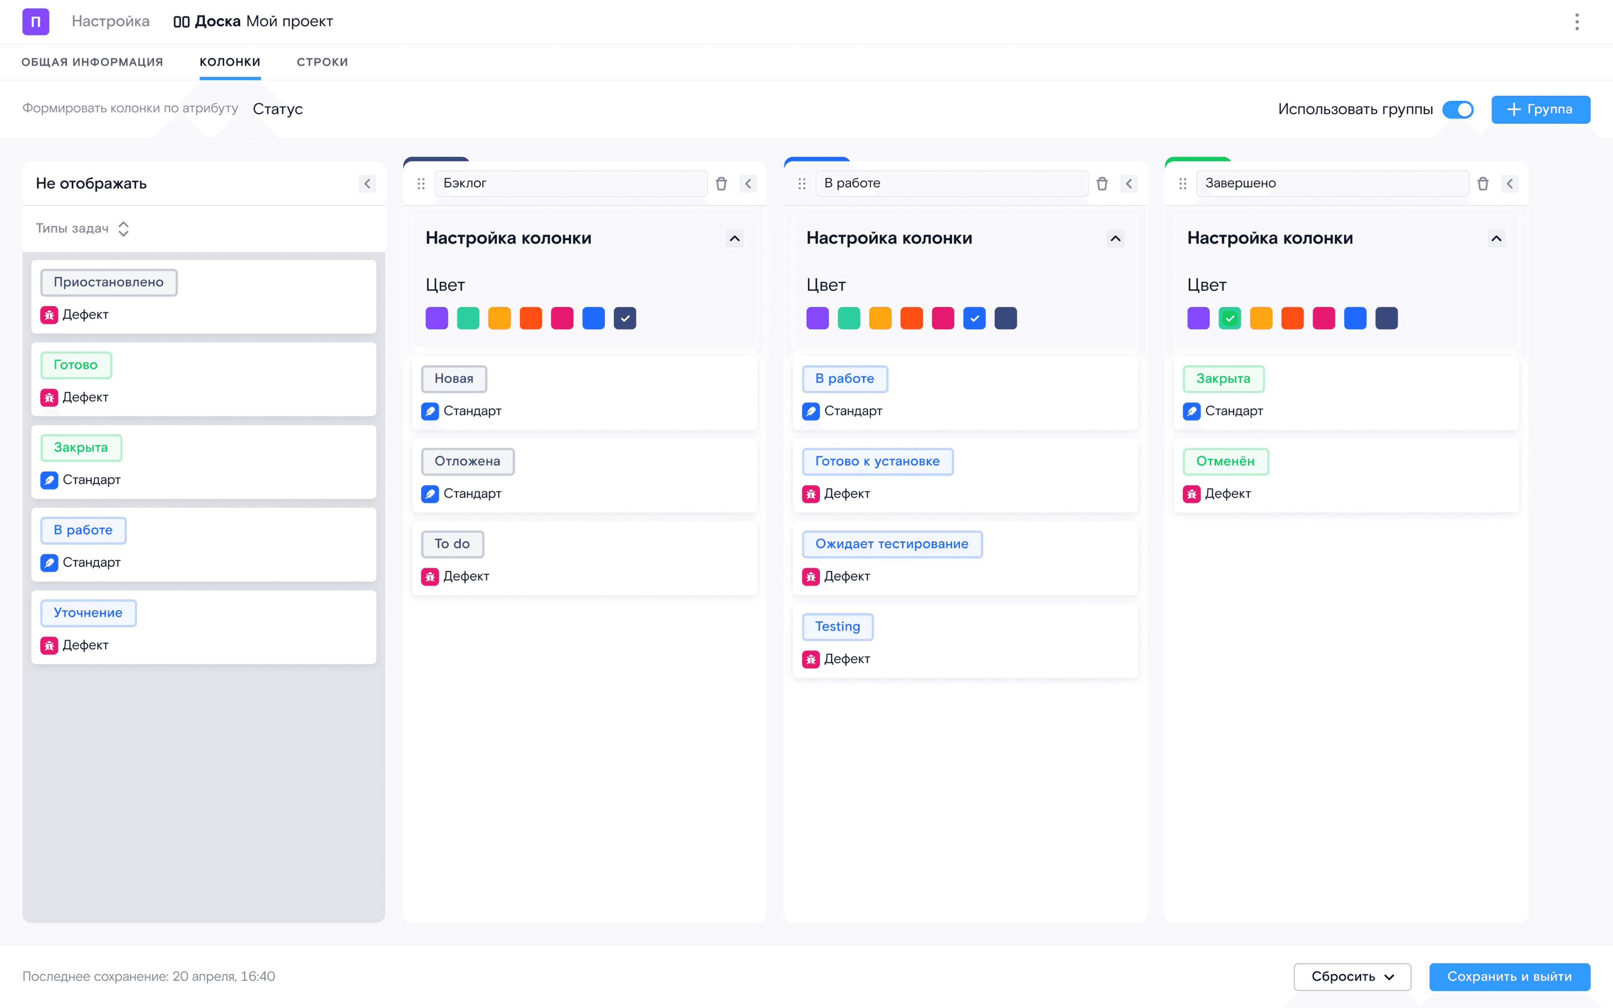1613x1008 pixels.
Task: Go to Настройка breadcrumb
Action: (x=110, y=21)
